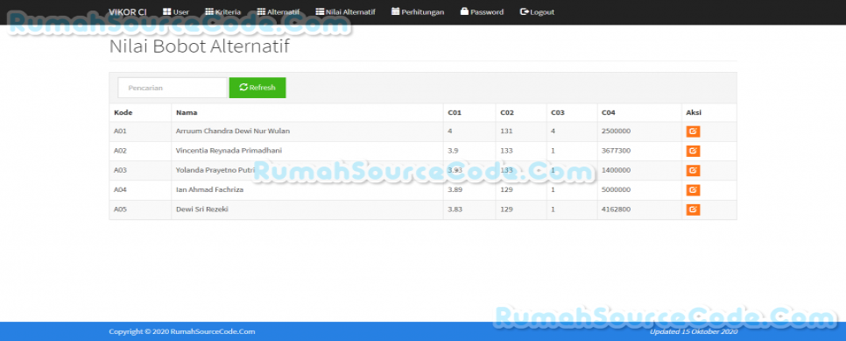Open the Nilai Alternatif page
The image size is (846, 341).
point(346,12)
